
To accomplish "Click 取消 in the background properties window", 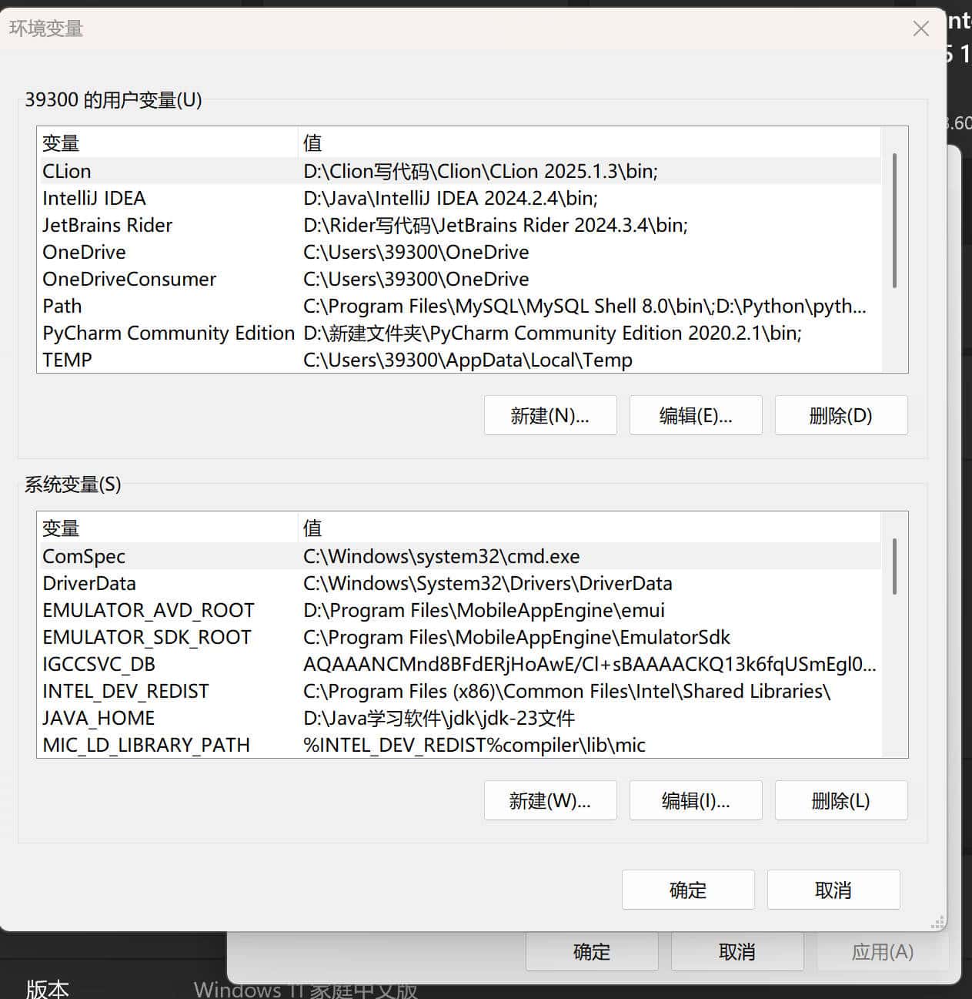I will [737, 952].
